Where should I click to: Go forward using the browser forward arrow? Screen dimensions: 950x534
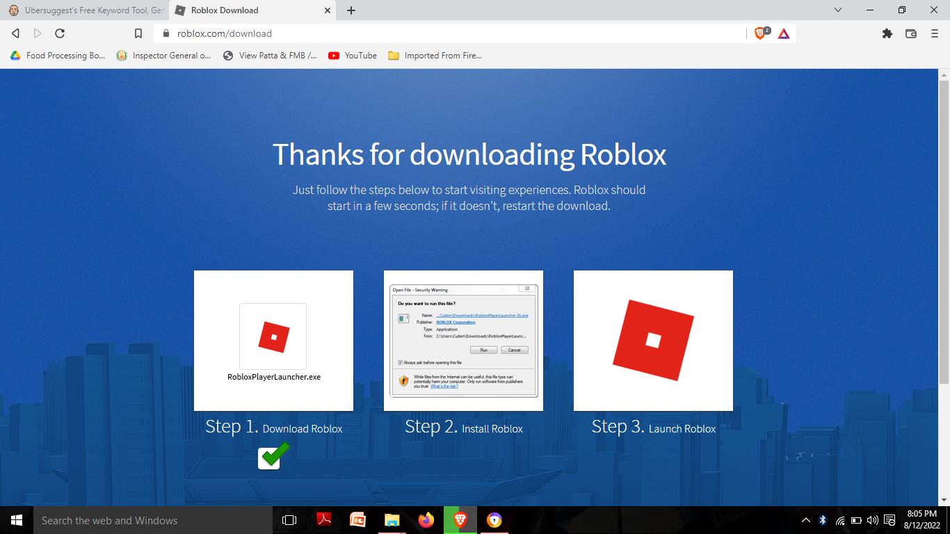click(x=38, y=33)
